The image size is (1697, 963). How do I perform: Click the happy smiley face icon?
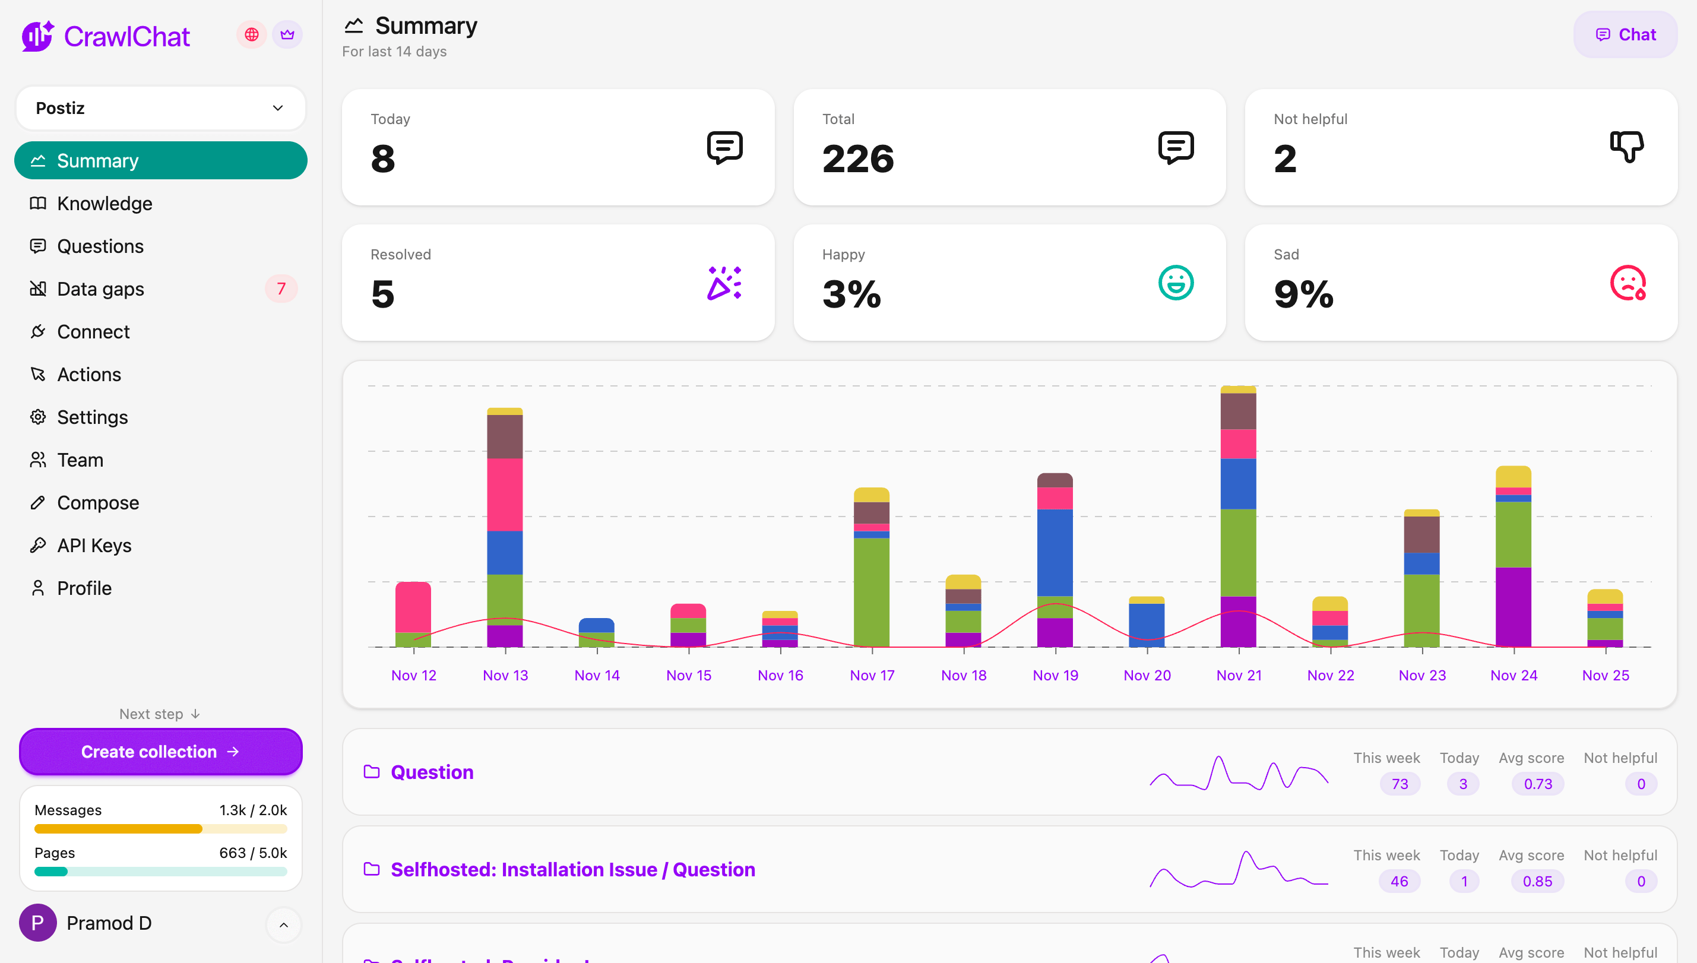tap(1175, 283)
